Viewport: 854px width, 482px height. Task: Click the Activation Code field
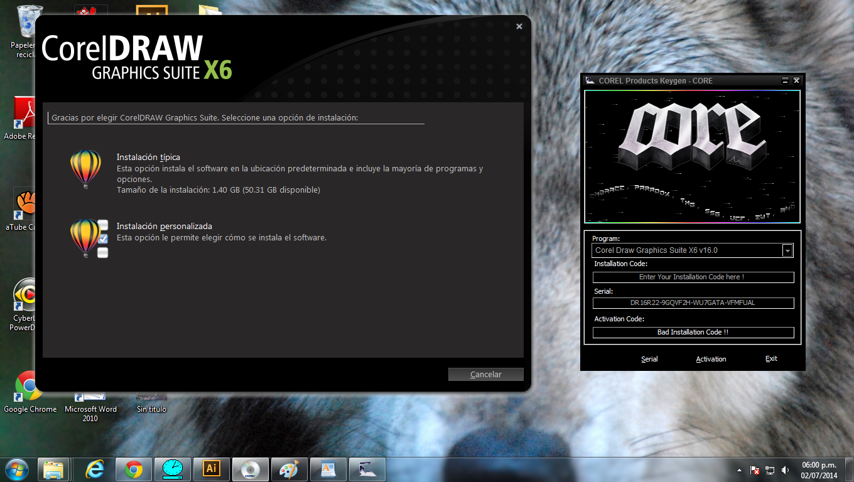click(x=693, y=332)
